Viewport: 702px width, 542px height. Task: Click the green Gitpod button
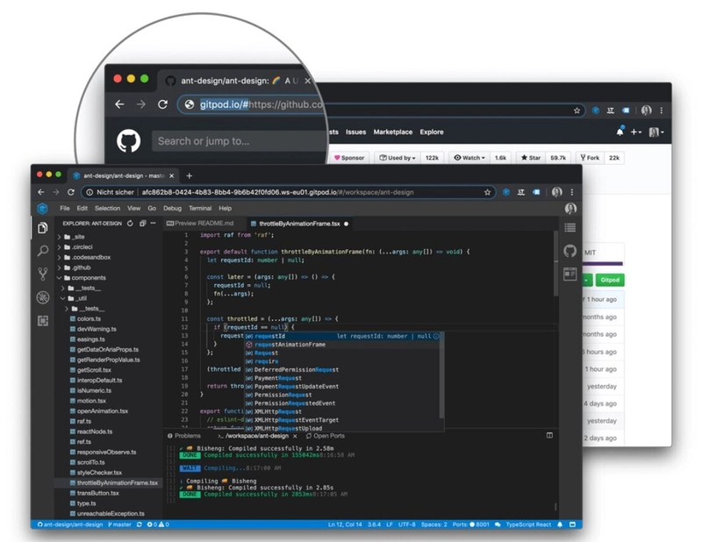tap(612, 280)
